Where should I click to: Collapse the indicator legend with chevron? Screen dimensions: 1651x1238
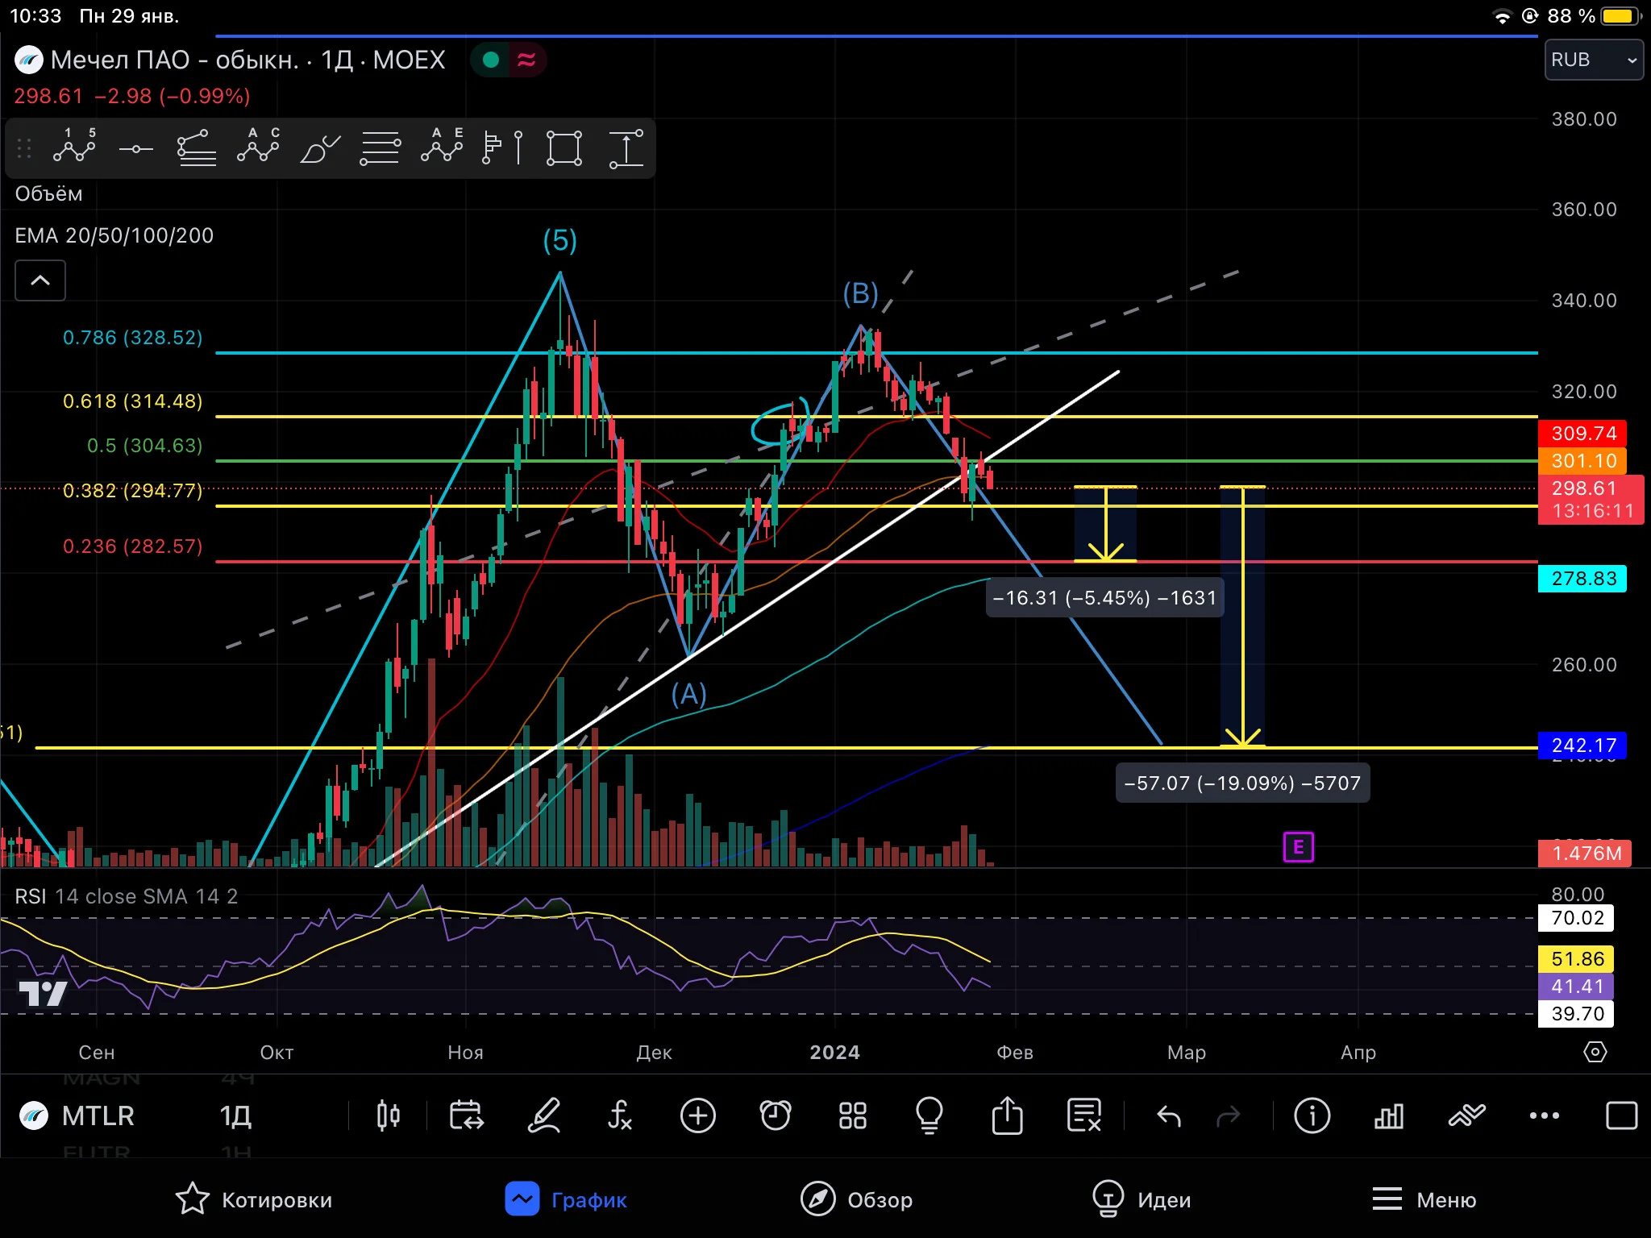pos(40,280)
